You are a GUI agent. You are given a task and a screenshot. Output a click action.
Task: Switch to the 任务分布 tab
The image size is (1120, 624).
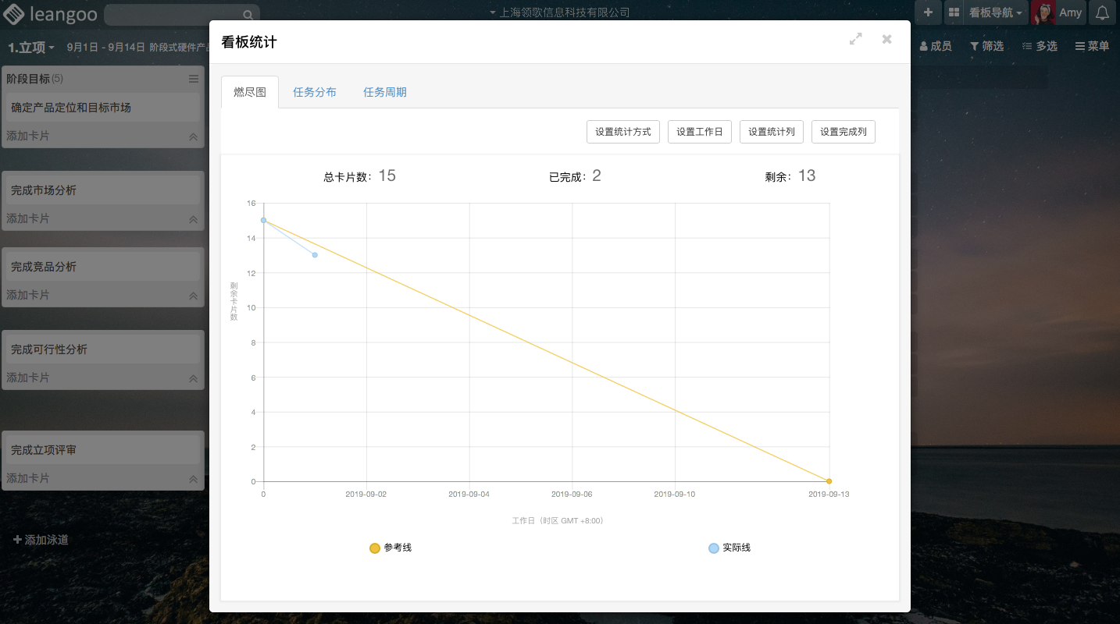[x=315, y=92]
